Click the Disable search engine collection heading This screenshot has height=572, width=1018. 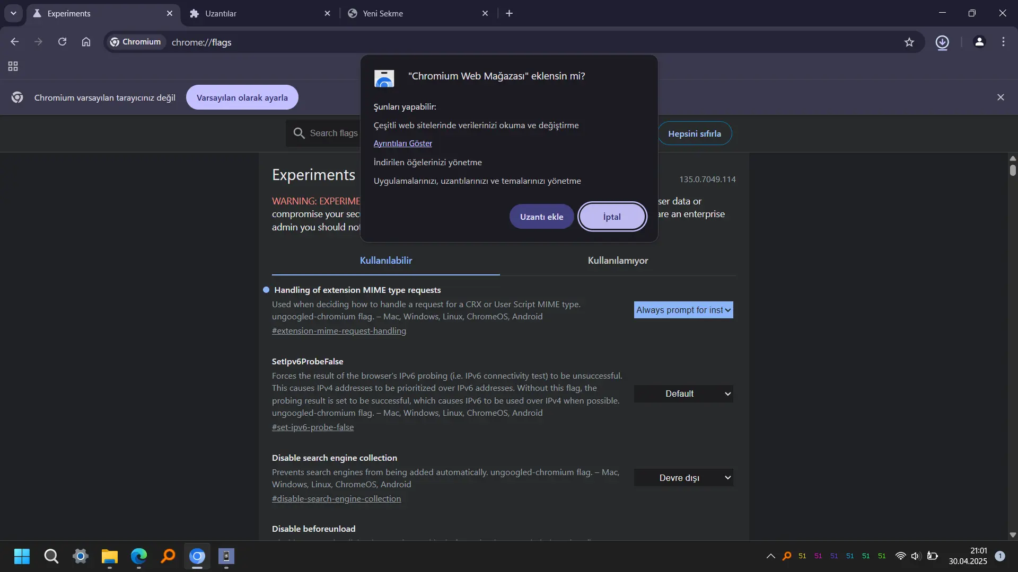point(335,458)
